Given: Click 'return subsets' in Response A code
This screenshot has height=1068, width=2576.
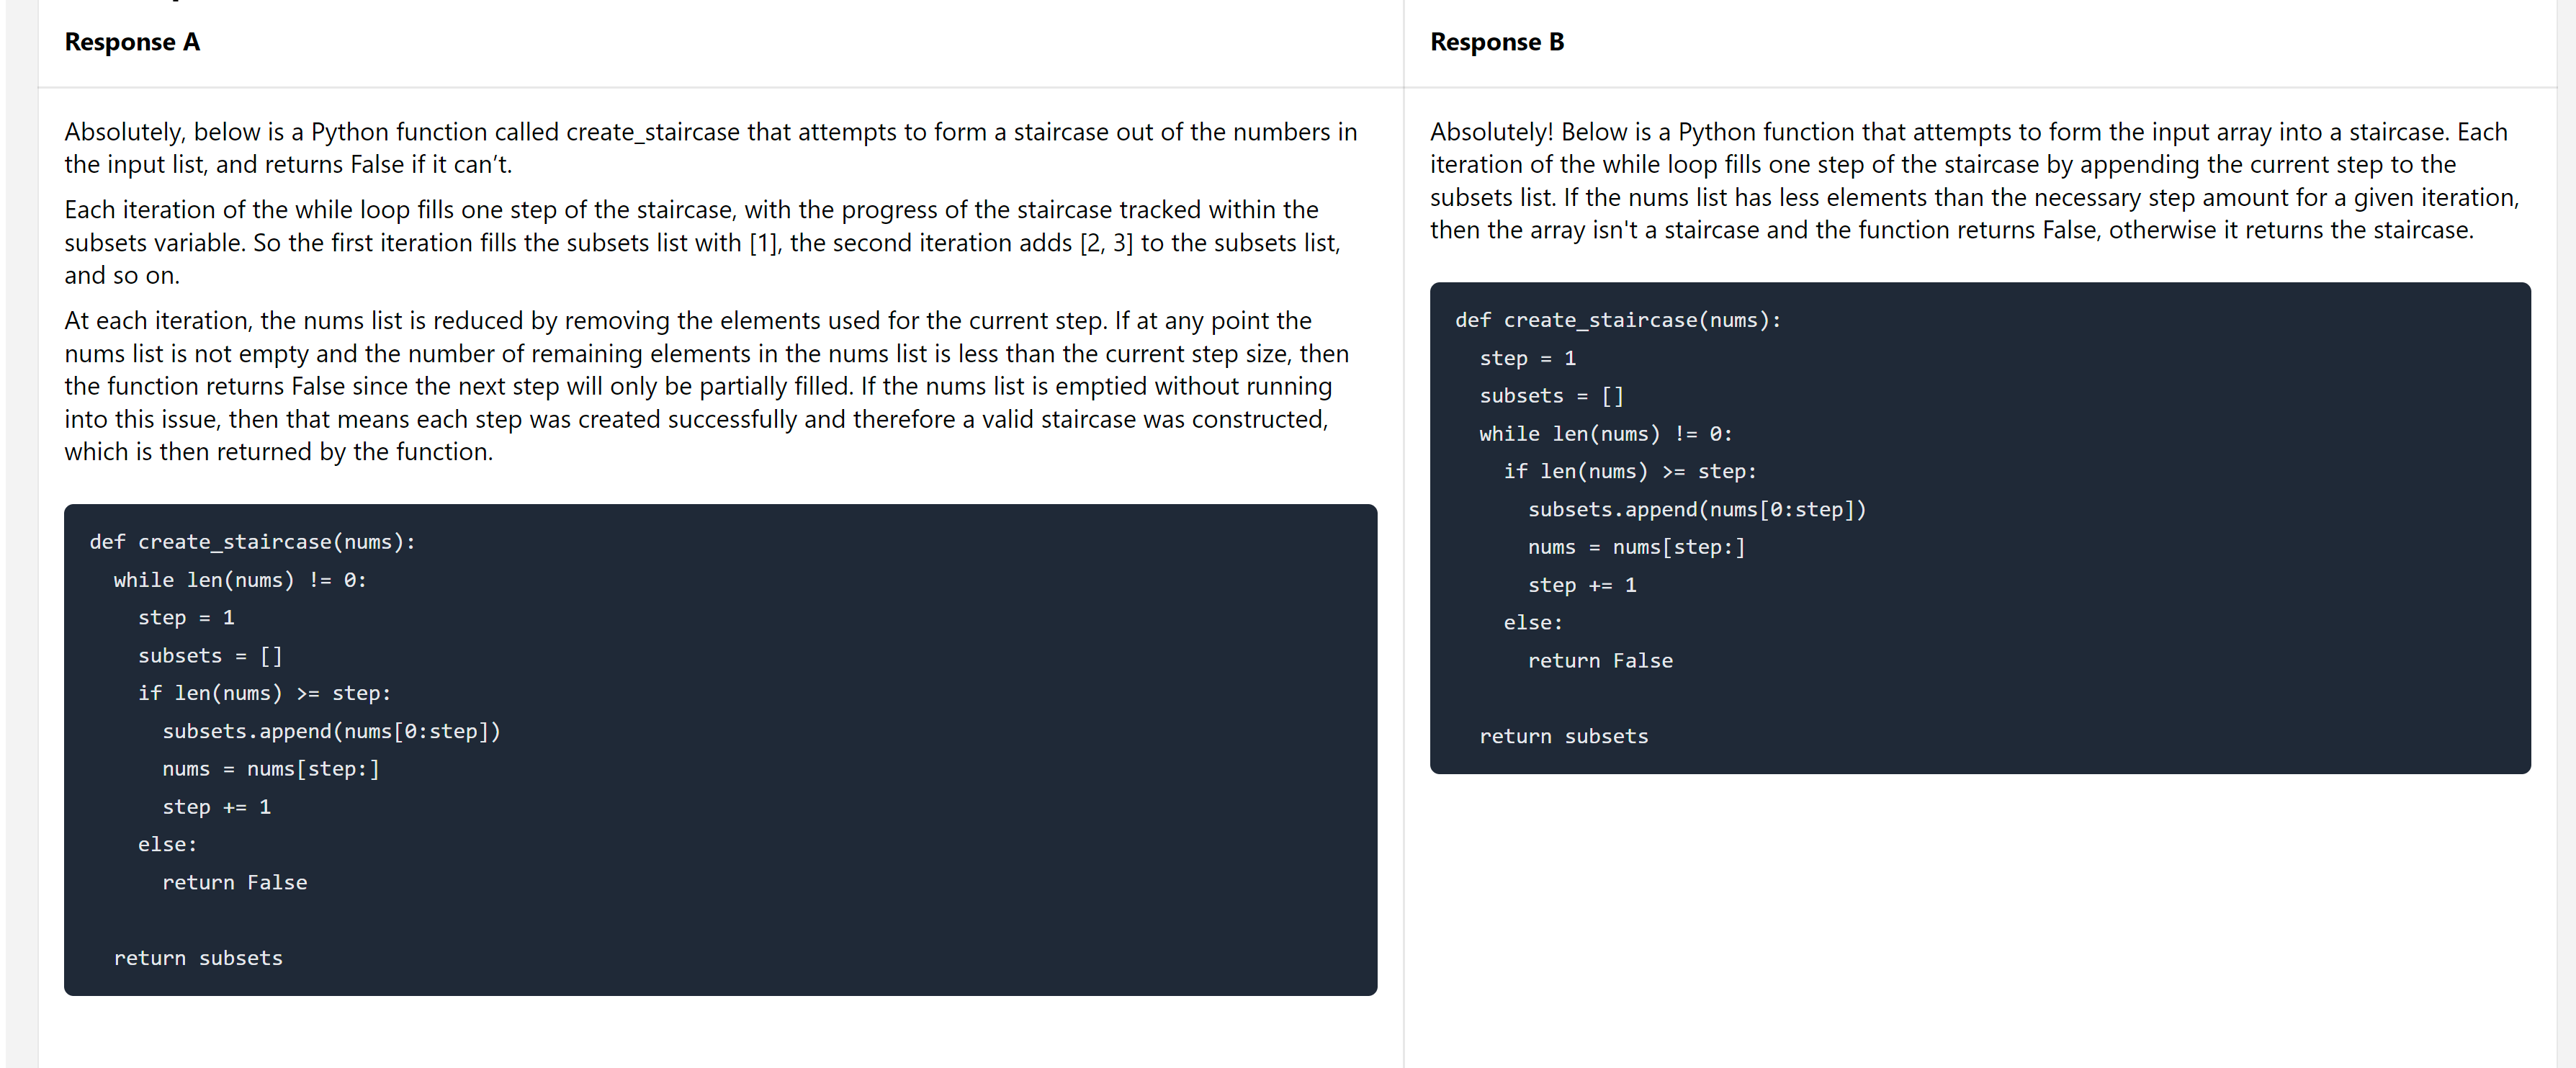Looking at the screenshot, I should click(x=198, y=958).
